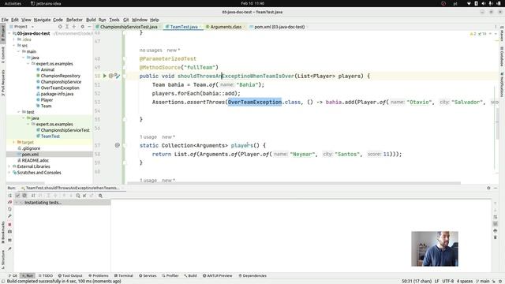Collapse the src folder

(14, 46)
